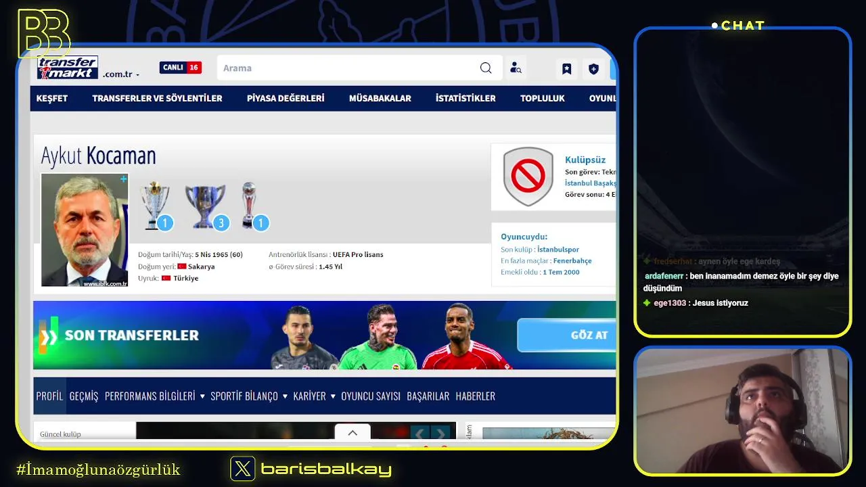Screen dimensions: 866x487
Task: Click the Transfermarkt logo
Action: [x=68, y=68]
